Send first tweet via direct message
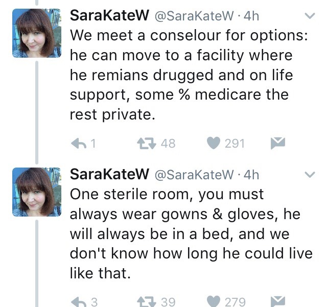 [276, 144]
